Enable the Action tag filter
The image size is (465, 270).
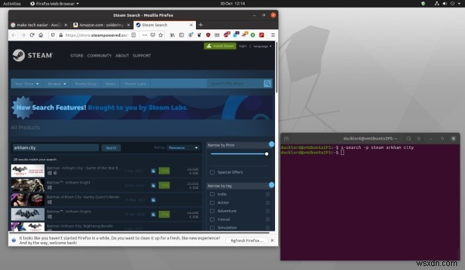(212, 203)
